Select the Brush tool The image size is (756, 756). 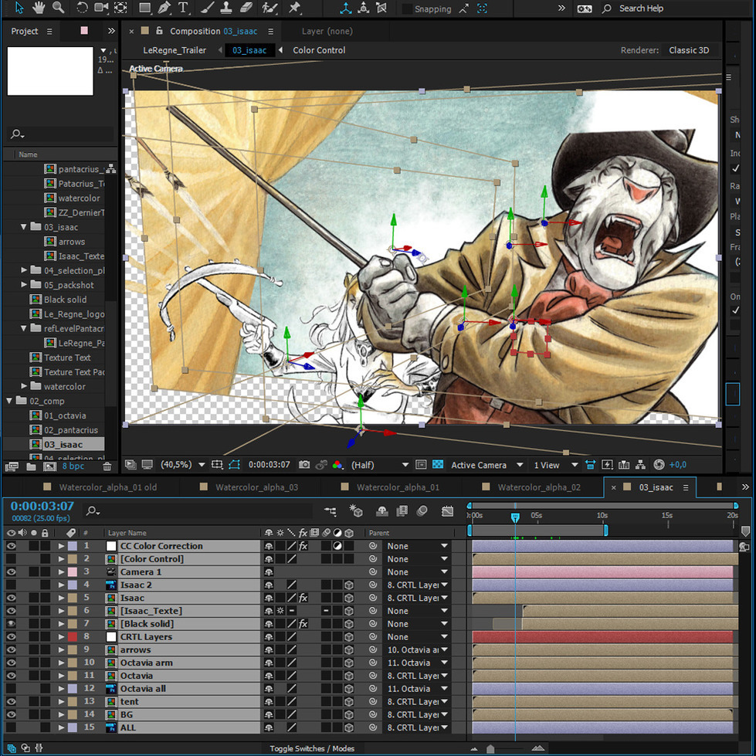(207, 8)
